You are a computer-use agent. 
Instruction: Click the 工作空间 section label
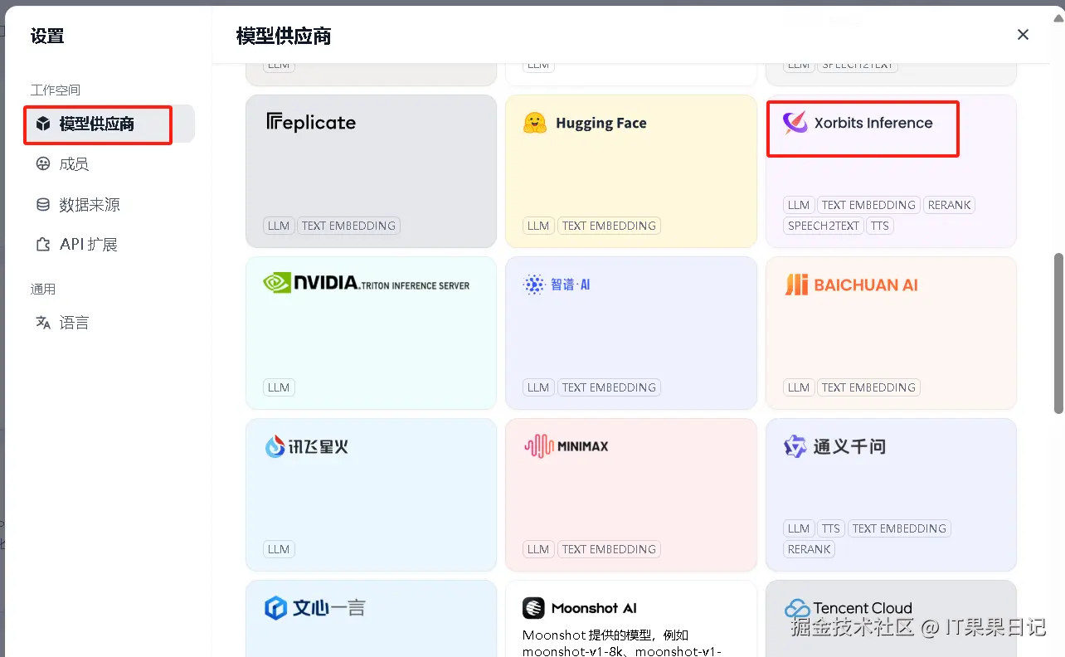[x=56, y=90]
